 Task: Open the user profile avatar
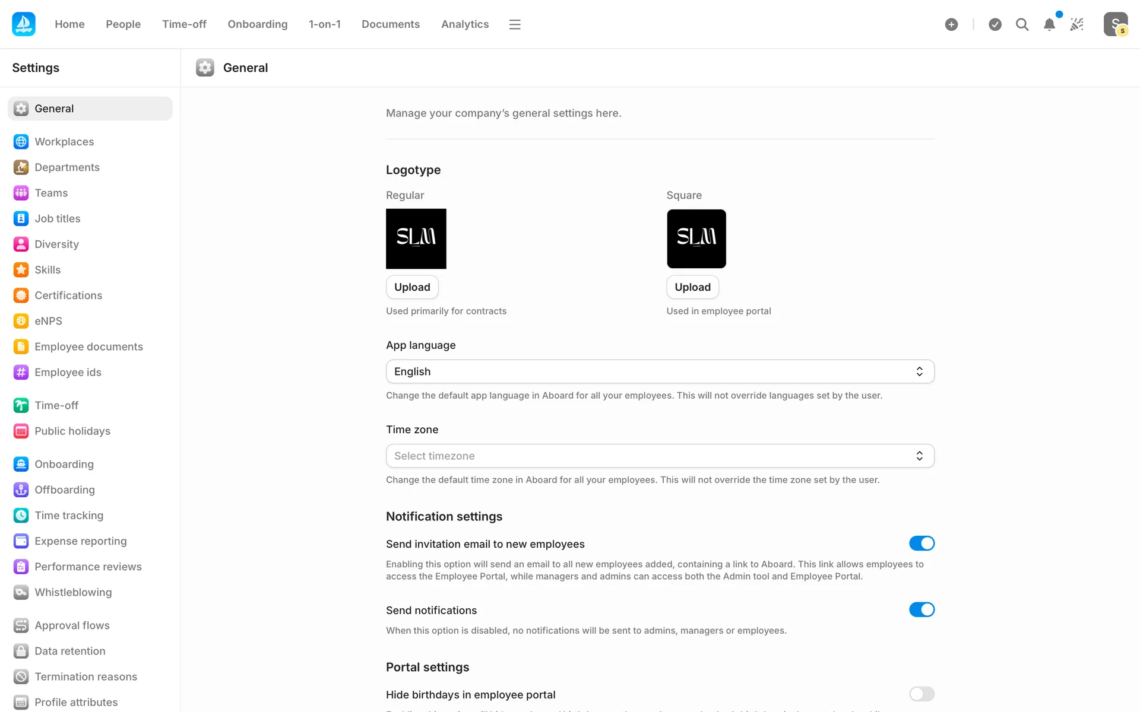1115,24
